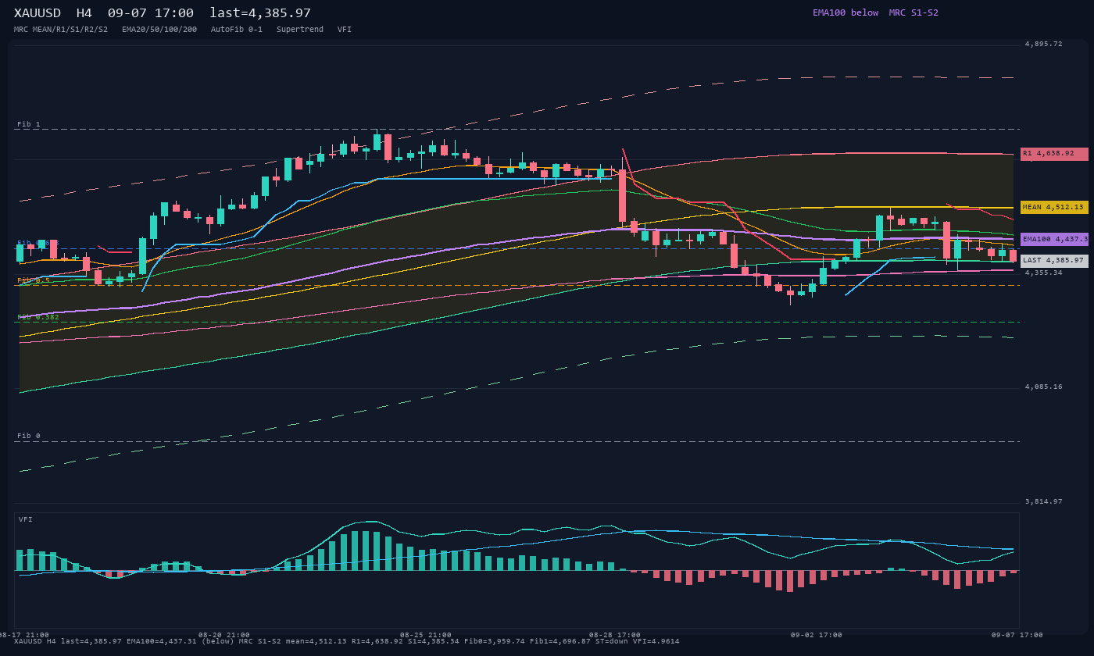Click the XAUUSD H4 chart title

coord(163,13)
